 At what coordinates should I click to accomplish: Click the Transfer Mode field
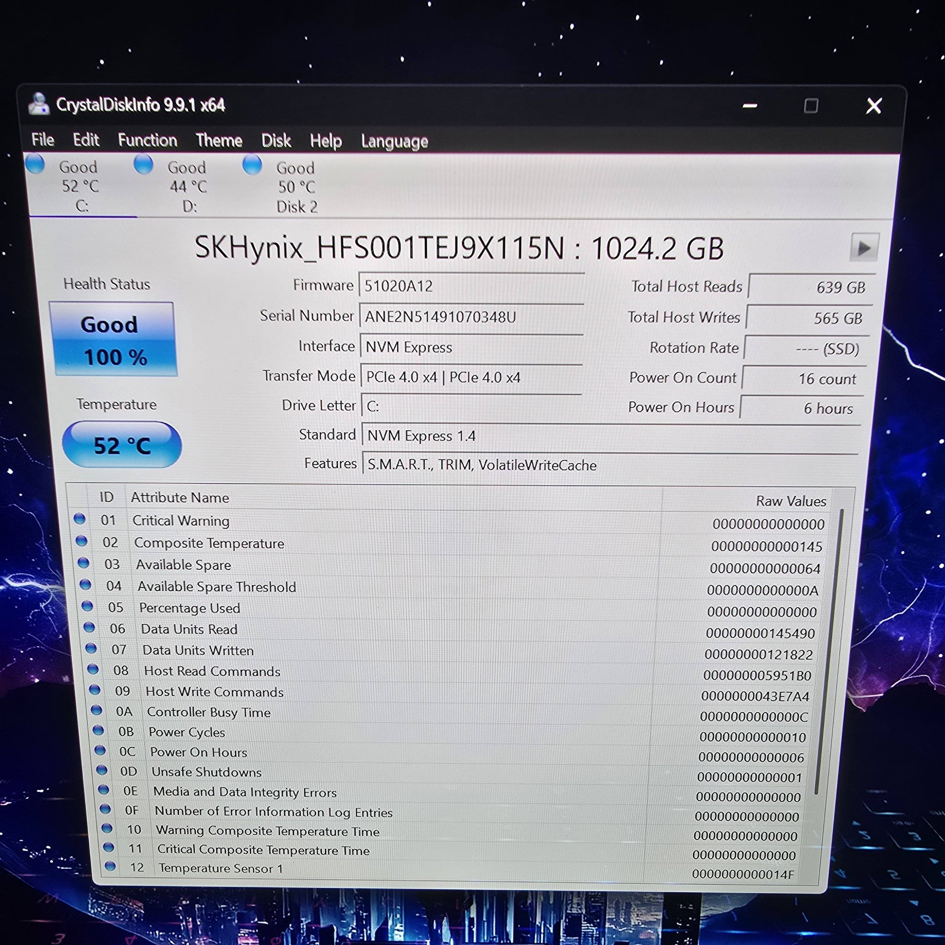pos(471,377)
